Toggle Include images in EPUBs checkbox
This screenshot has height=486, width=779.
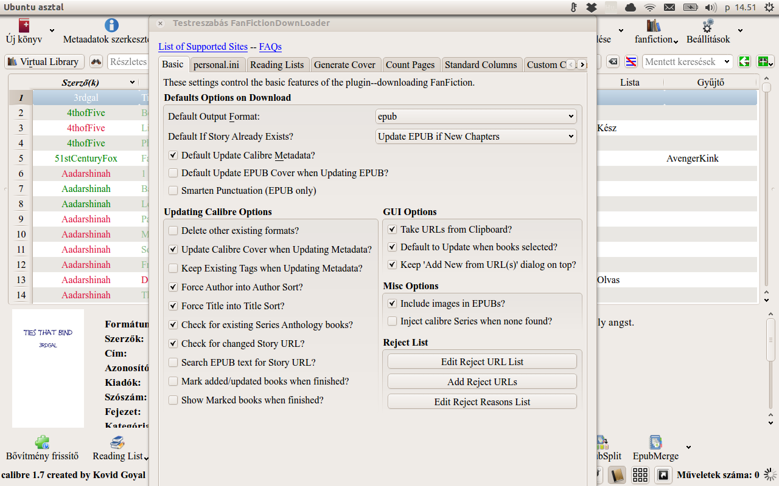(x=393, y=304)
